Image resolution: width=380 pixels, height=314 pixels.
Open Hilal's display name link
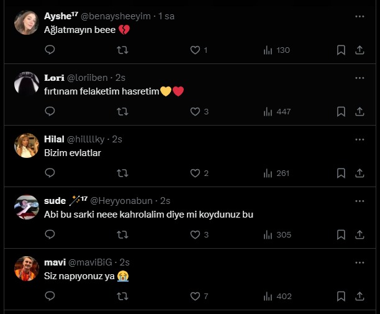(x=55, y=139)
